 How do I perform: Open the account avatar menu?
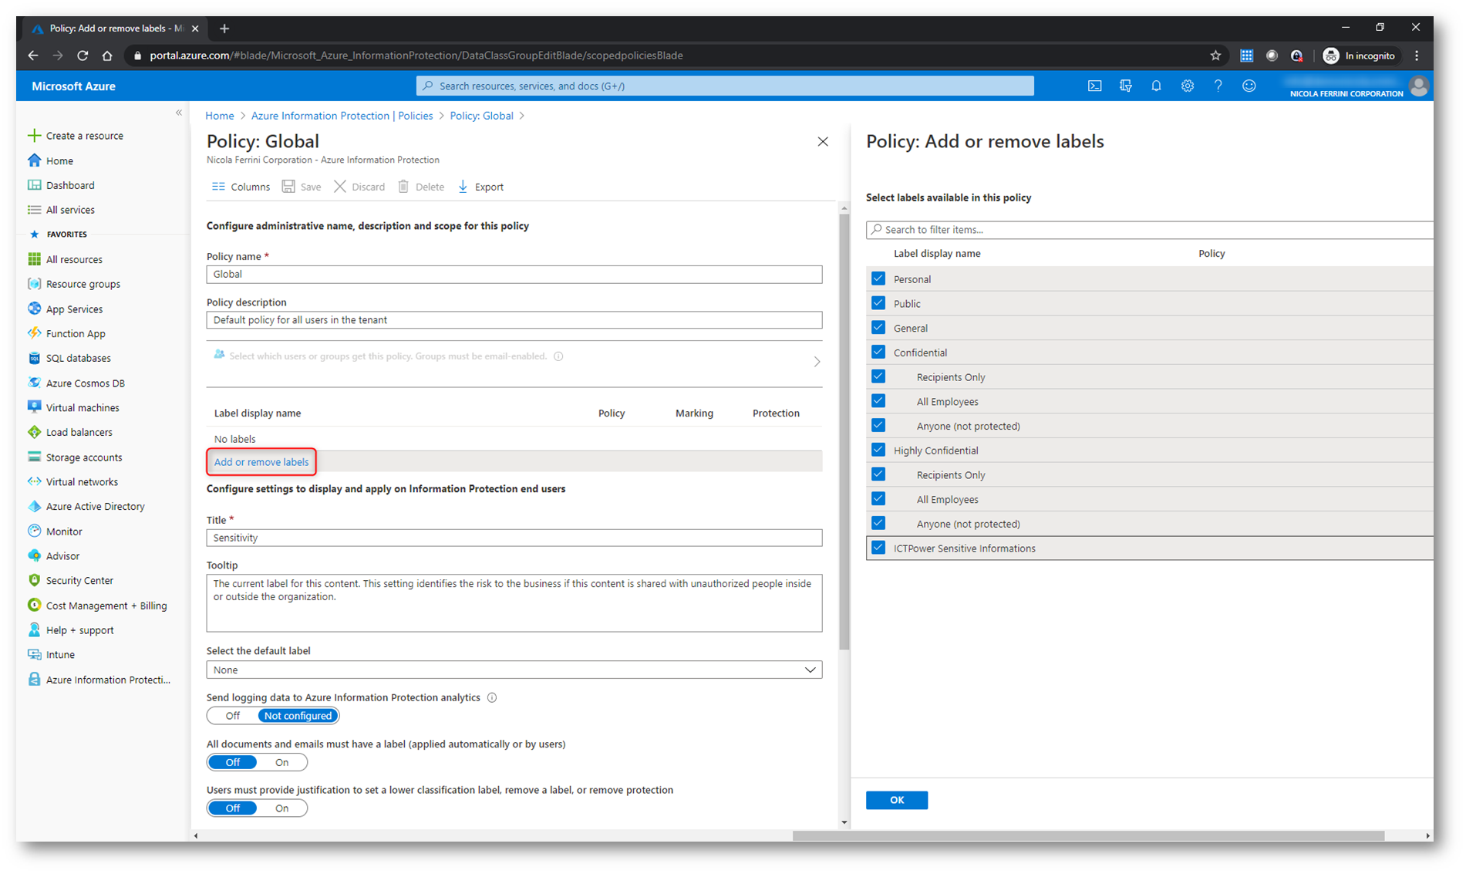pos(1418,86)
